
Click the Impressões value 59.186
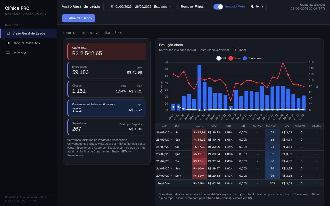coord(80,72)
